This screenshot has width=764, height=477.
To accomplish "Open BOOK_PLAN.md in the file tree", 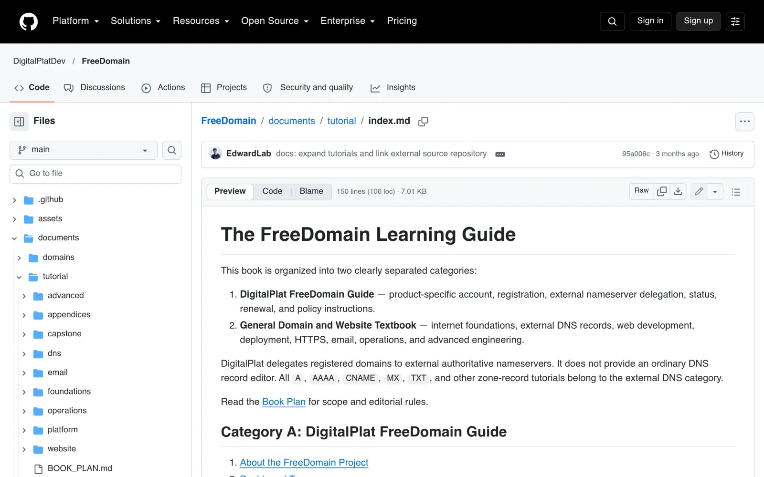I will [x=80, y=469].
